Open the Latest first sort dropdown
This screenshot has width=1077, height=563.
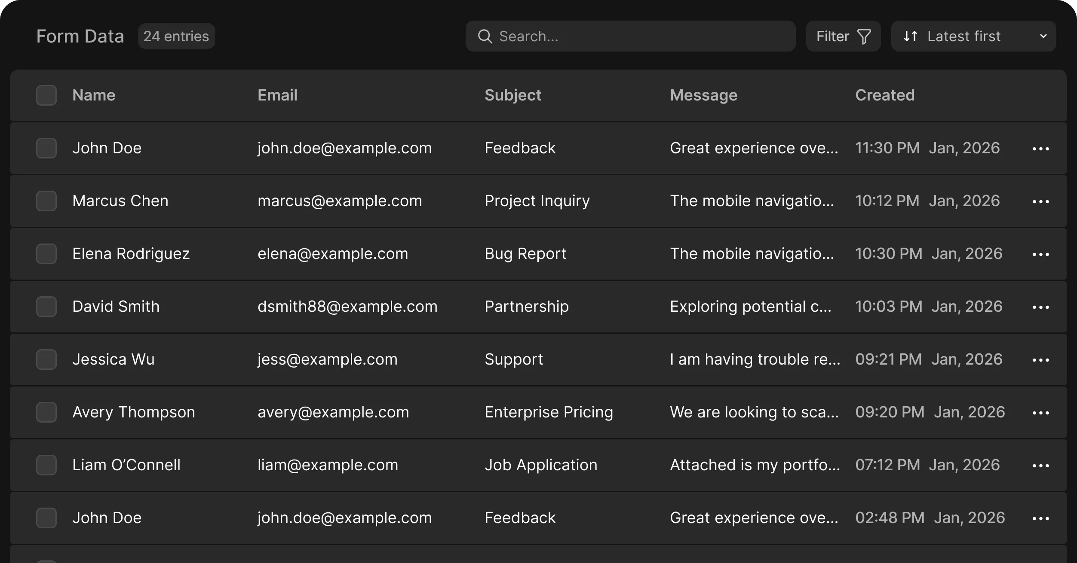coord(973,36)
